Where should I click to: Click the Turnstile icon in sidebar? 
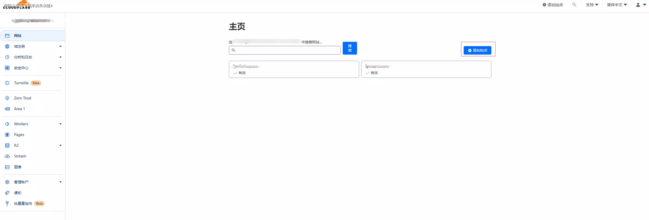(x=7, y=83)
